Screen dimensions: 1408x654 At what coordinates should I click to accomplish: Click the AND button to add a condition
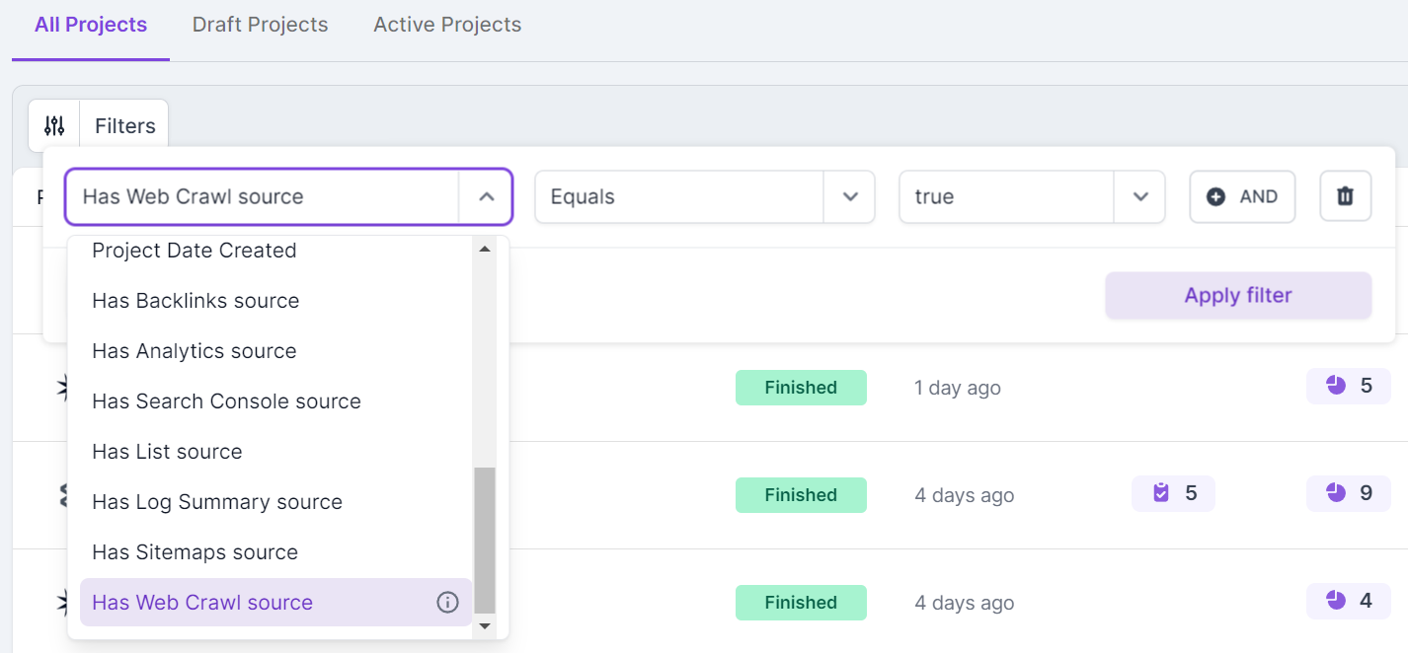point(1242,195)
